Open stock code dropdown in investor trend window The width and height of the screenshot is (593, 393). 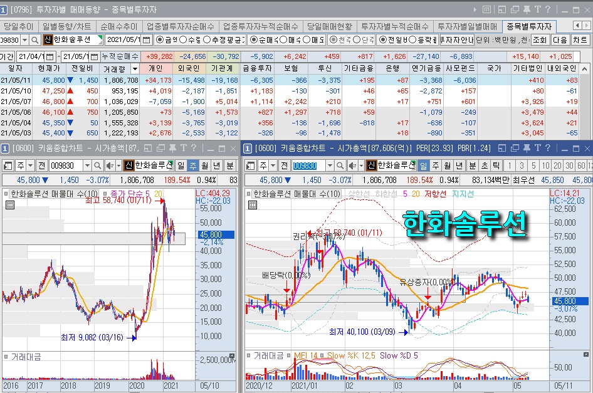point(24,39)
